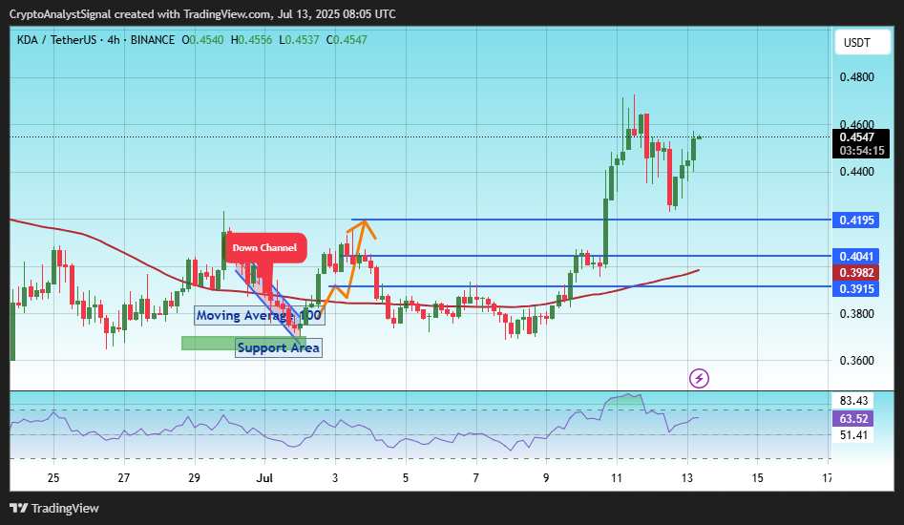Image resolution: width=904 pixels, height=525 pixels.
Task: Click the close value C0.4547 in header
Action: pos(347,40)
